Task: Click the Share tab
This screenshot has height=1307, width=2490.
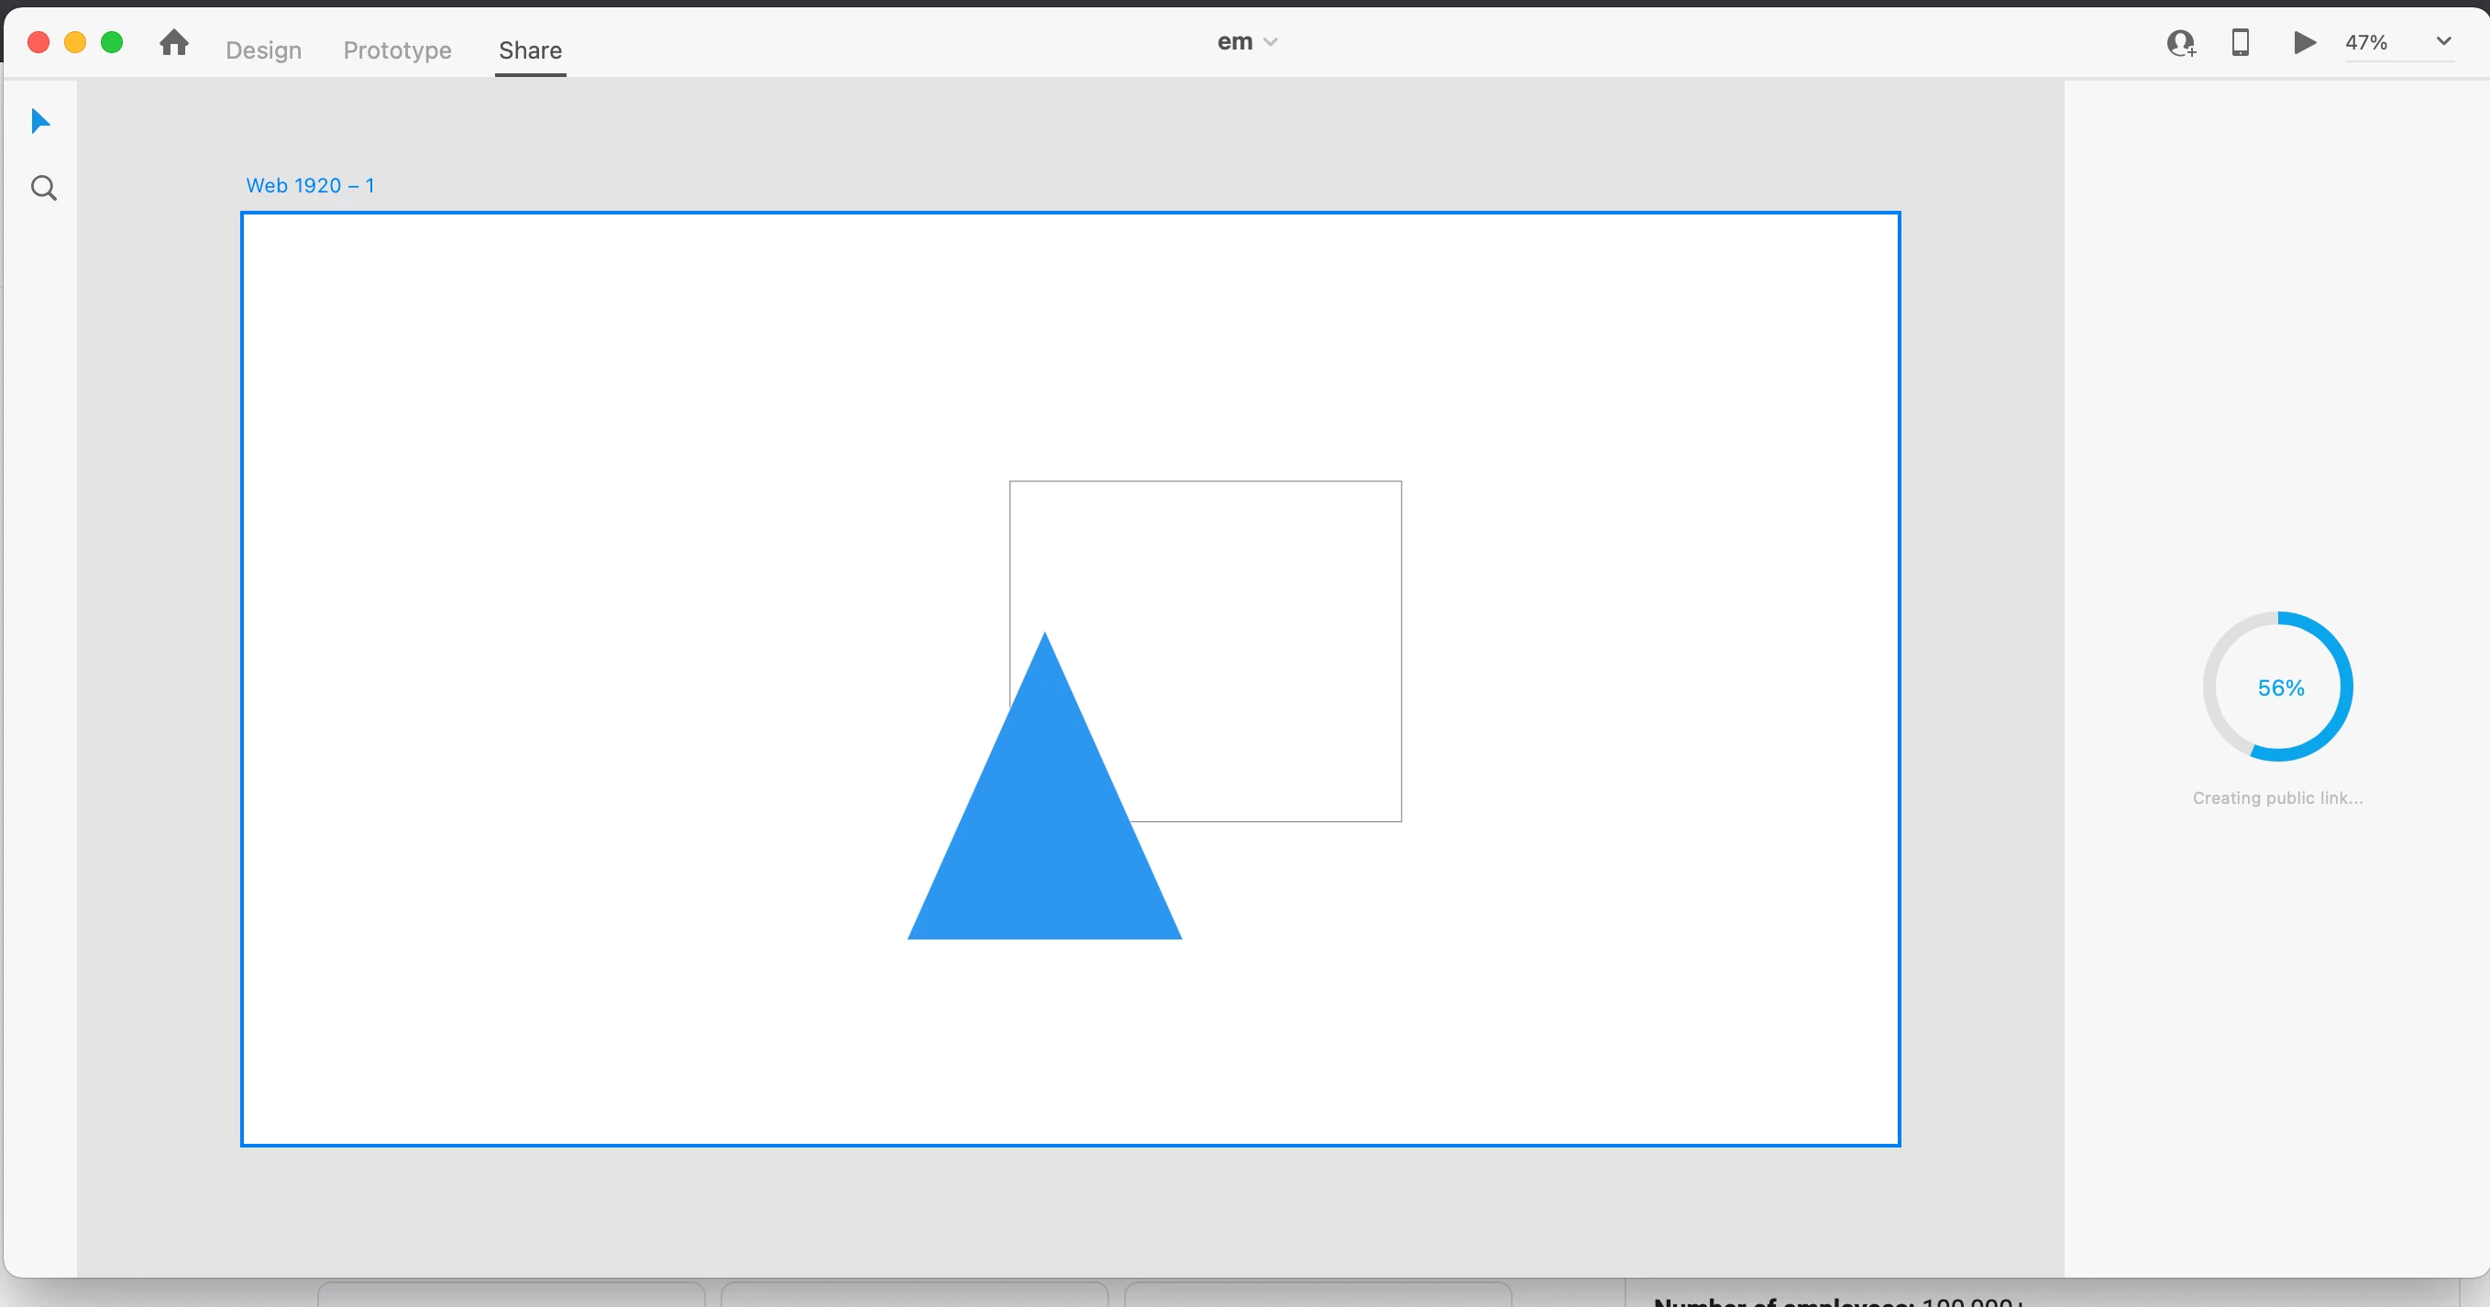Action: (530, 50)
